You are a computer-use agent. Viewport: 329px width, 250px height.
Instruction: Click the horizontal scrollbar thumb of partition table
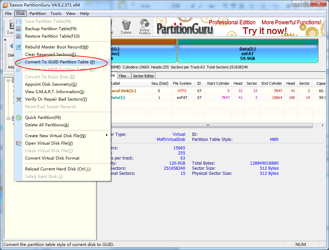pyautogui.click(x=212, y=125)
